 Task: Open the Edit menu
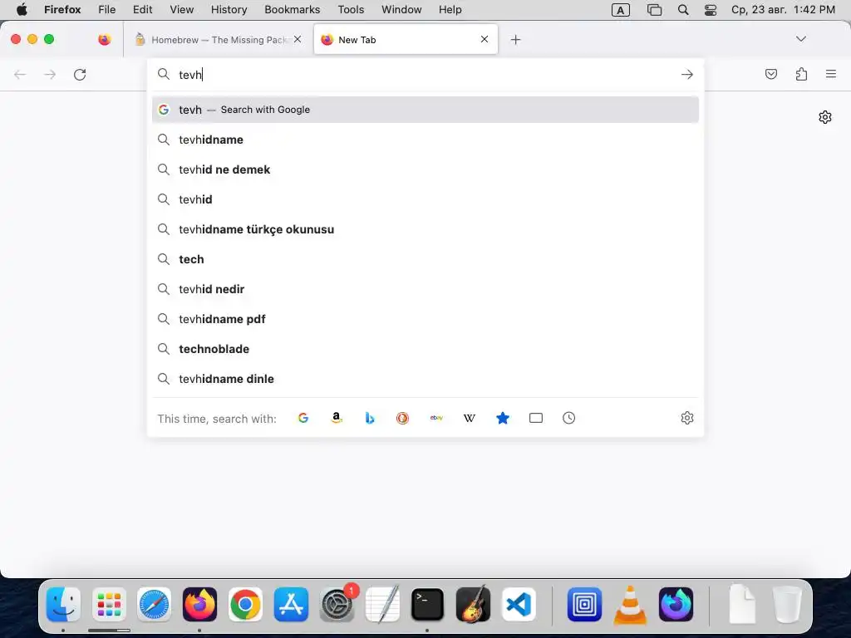(x=143, y=10)
